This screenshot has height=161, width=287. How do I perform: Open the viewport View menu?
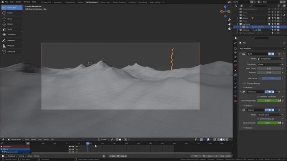point(27,140)
